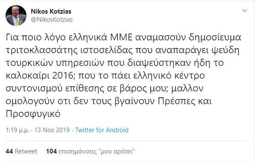Viewport: 255px width, 162px height.
Task: Visit the @NikosKotzias handle link
Action: pyautogui.click(x=52, y=20)
